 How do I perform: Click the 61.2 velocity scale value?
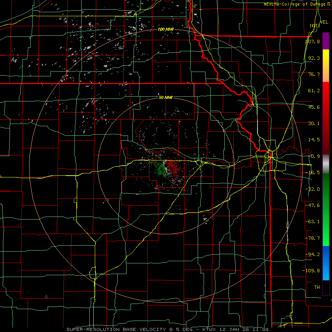coord(314,91)
